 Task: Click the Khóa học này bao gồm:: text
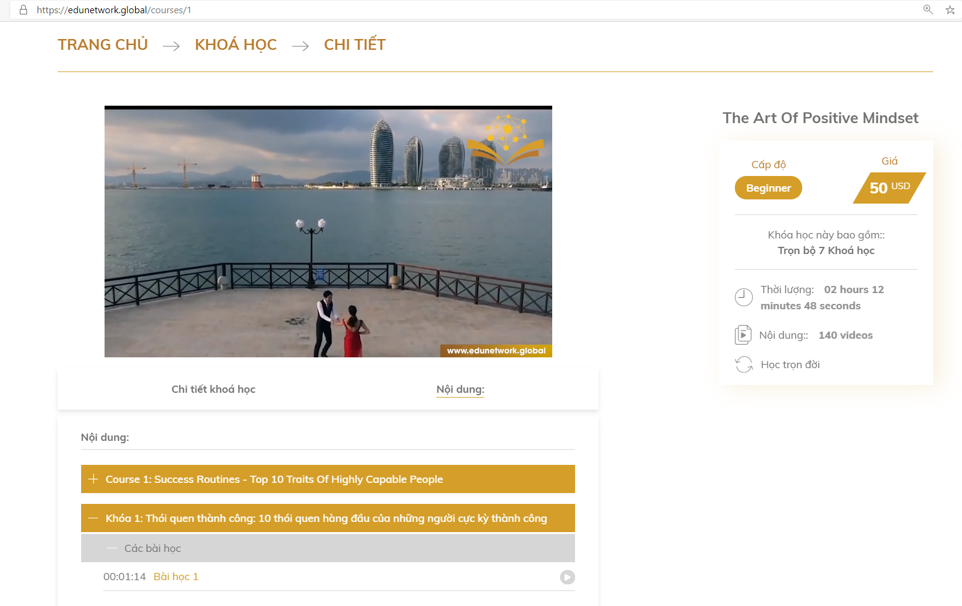(x=826, y=235)
